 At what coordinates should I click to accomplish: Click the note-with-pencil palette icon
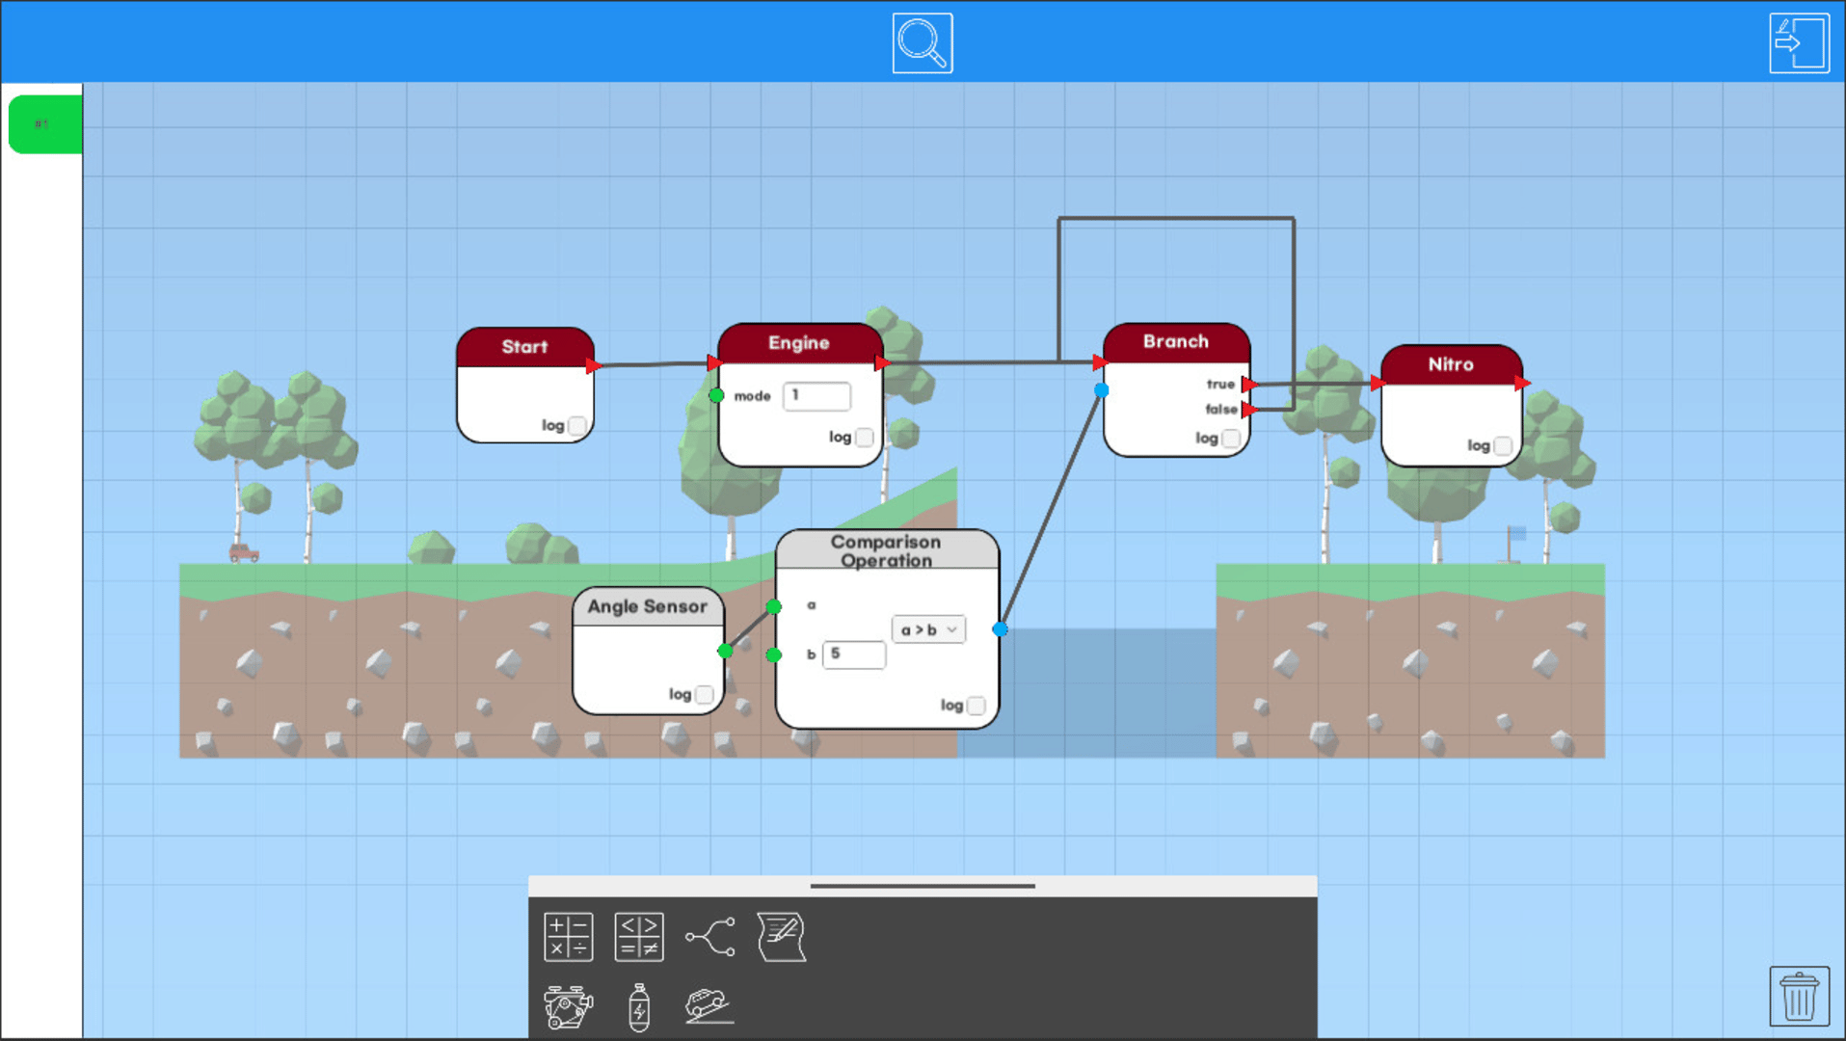781,937
